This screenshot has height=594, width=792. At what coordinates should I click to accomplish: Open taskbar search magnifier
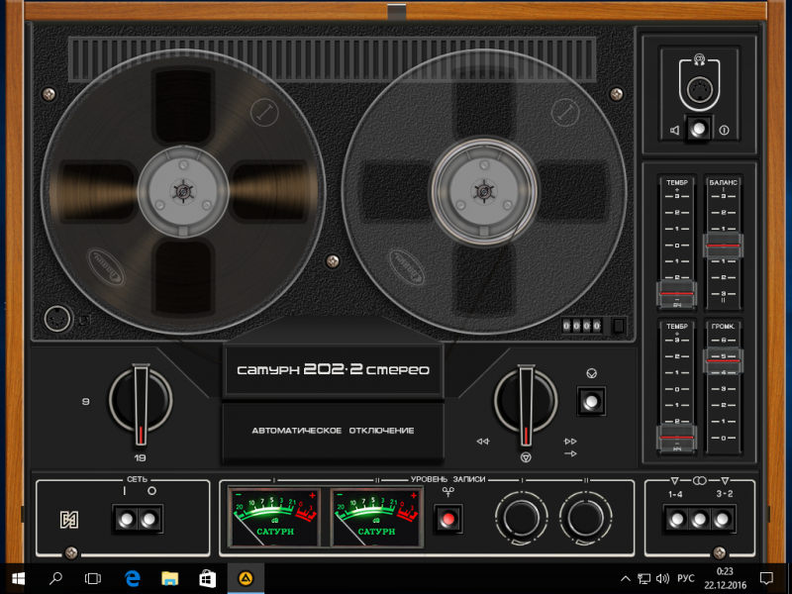tap(55, 578)
